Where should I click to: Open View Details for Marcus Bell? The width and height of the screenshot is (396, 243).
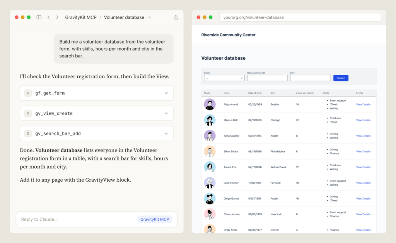(x=363, y=120)
